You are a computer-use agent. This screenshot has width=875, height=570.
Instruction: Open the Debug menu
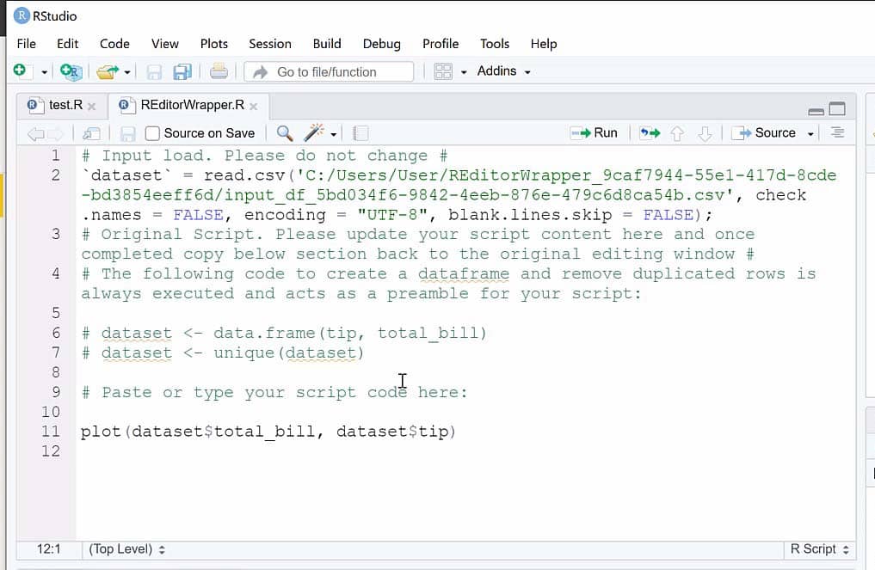382,44
